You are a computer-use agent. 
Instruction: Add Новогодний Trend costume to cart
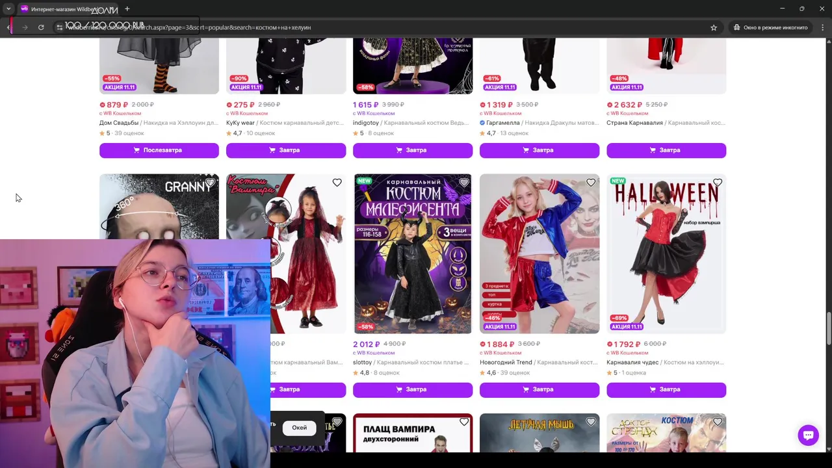click(539, 389)
